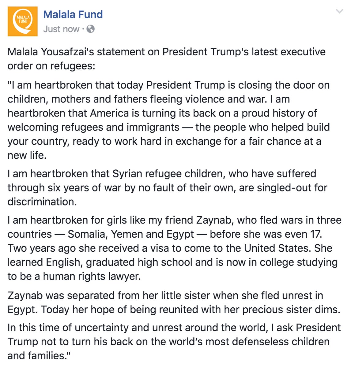Viewport: 351px width, 367px height.
Task: Expand the post options chevron menu
Action: click(339, 12)
